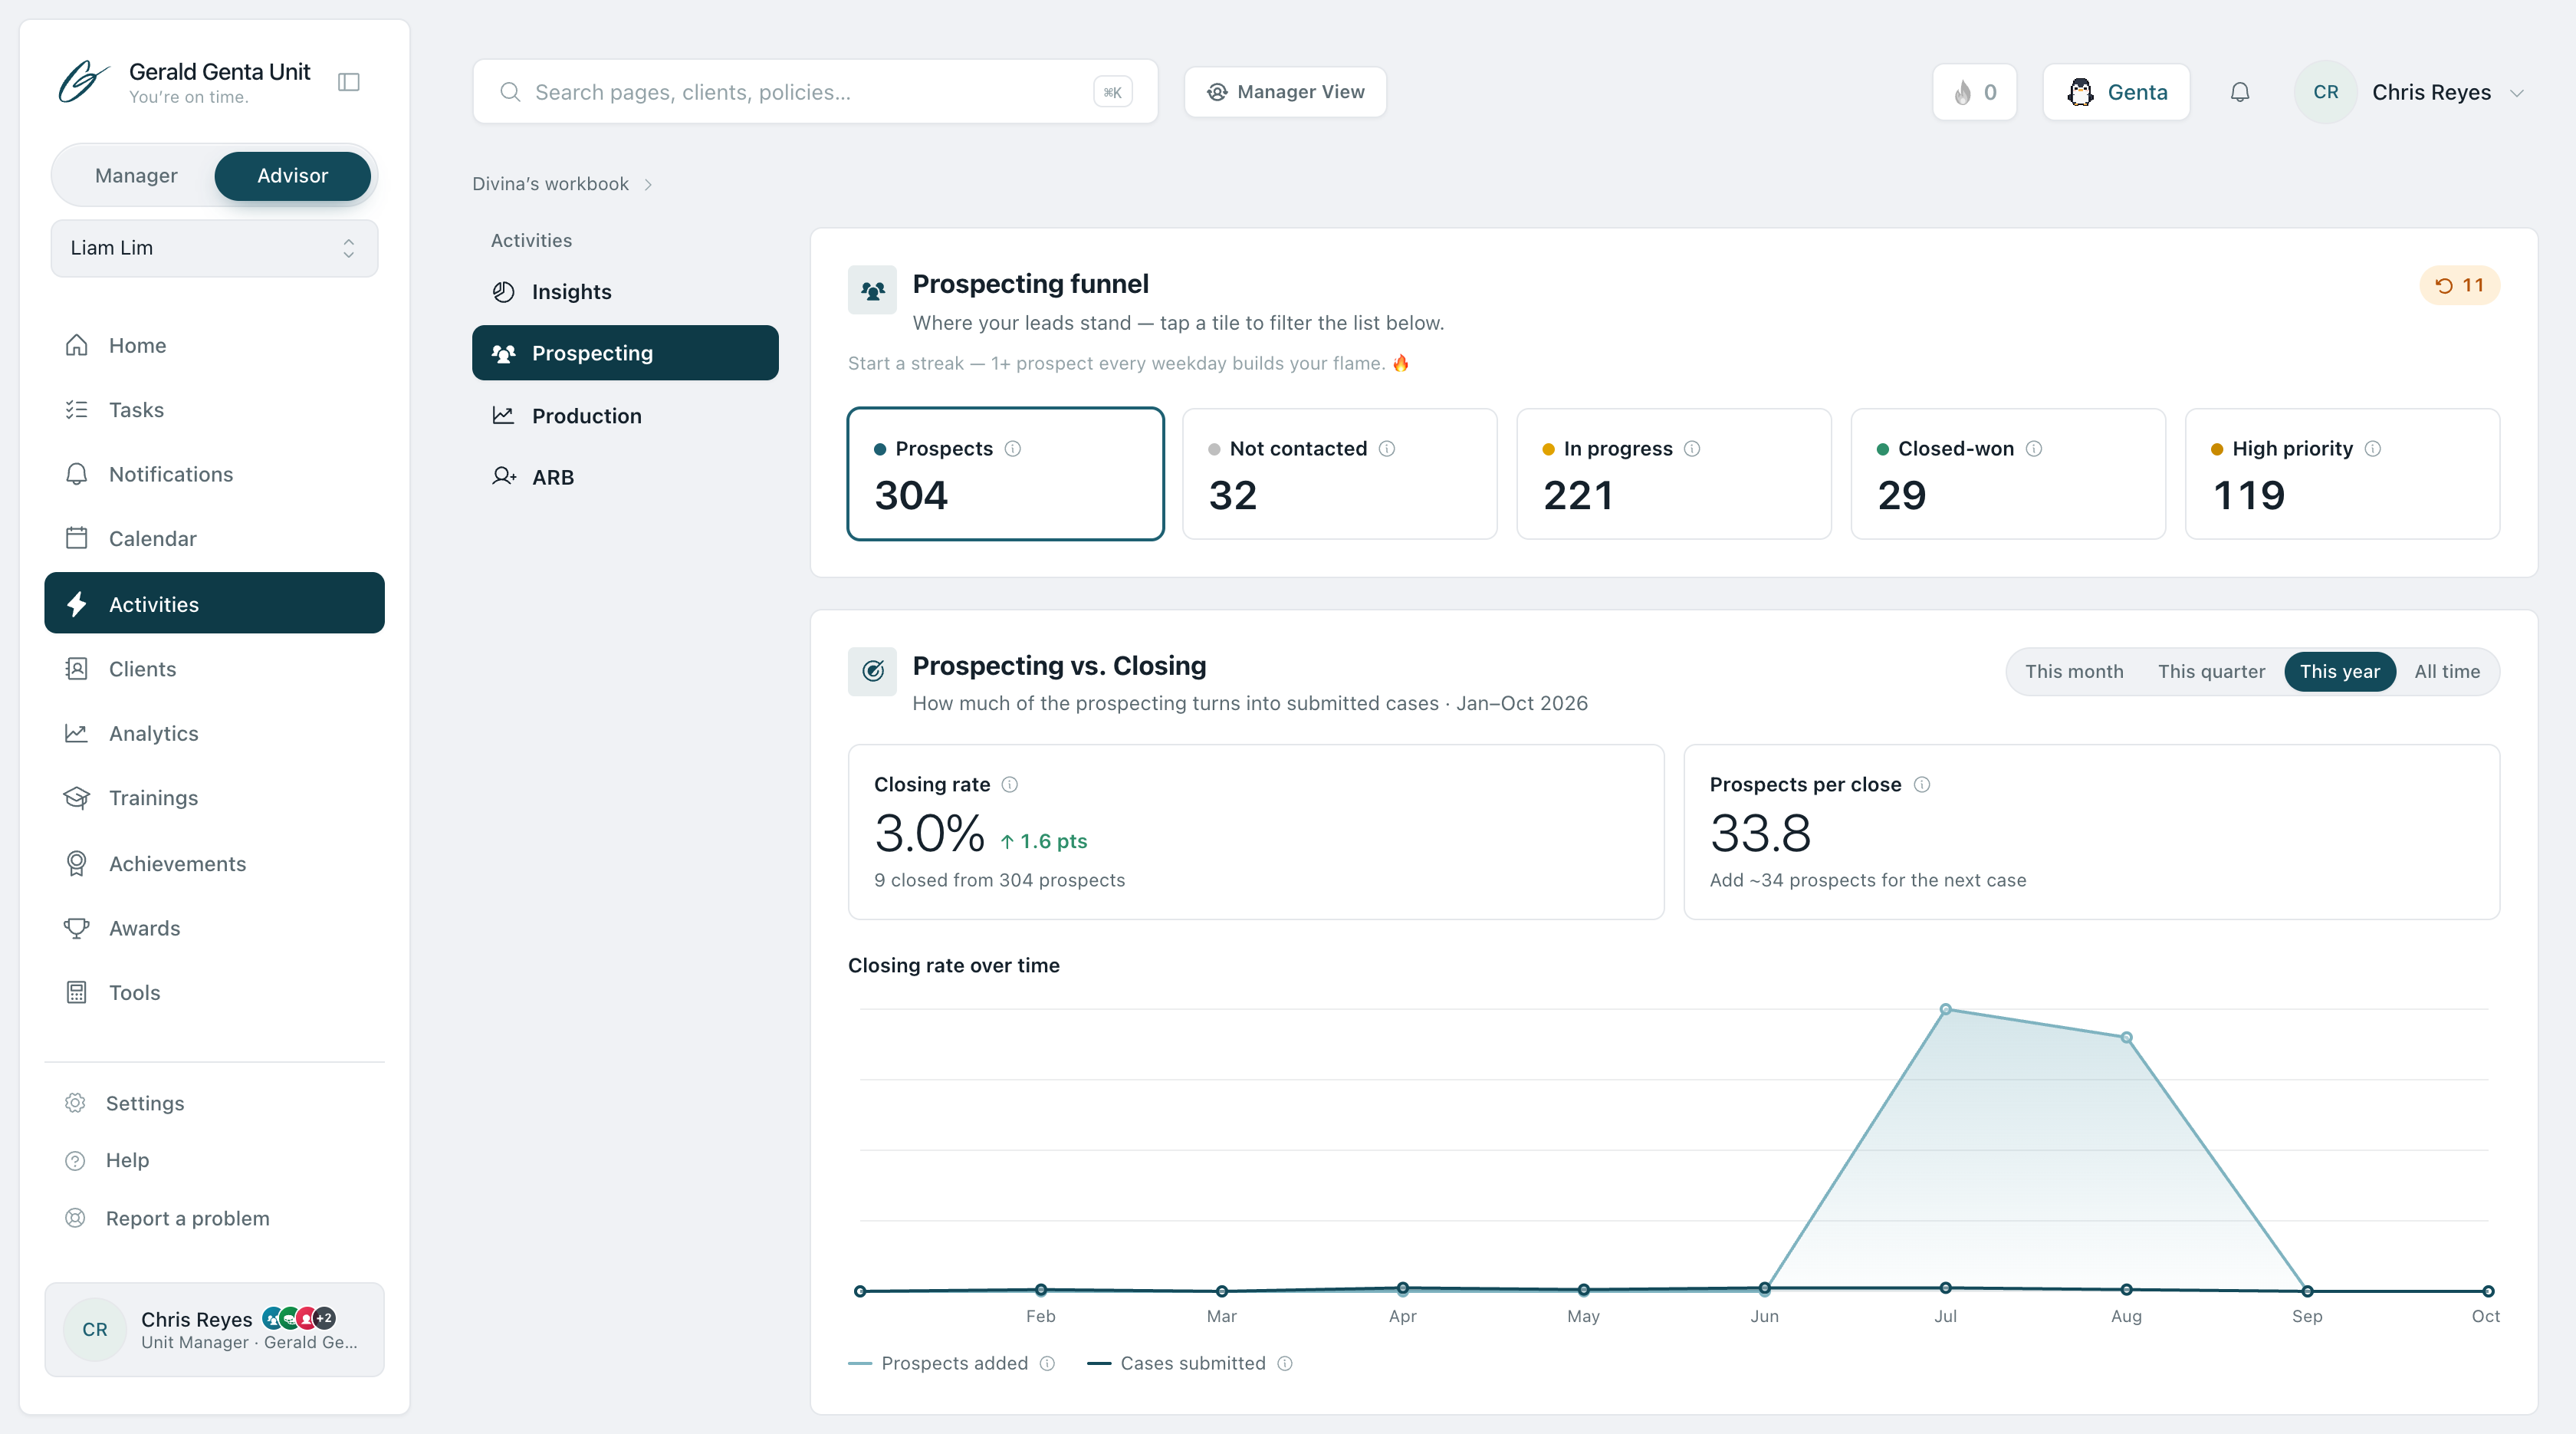Open the notifications bell in the header

[2240, 92]
